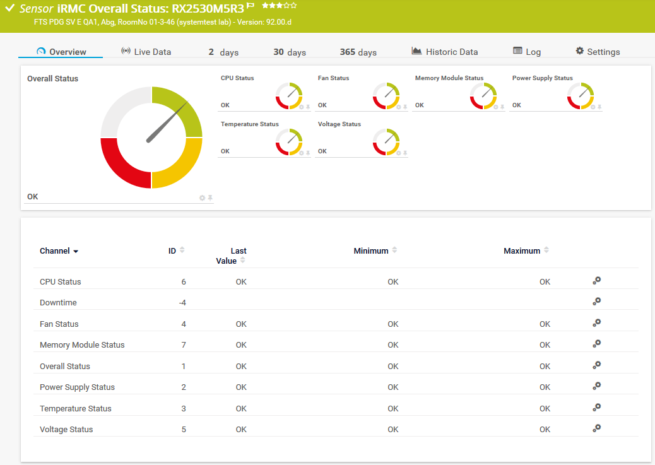Open channel settings gear for Downtime row
This screenshot has width=655, height=465.
(596, 302)
